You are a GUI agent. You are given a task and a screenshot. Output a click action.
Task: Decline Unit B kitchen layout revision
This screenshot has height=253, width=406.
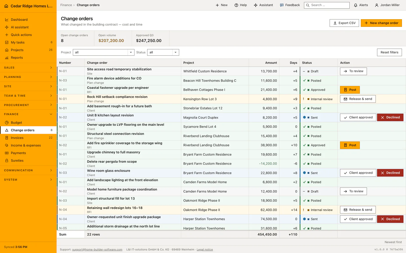(x=390, y=117)
